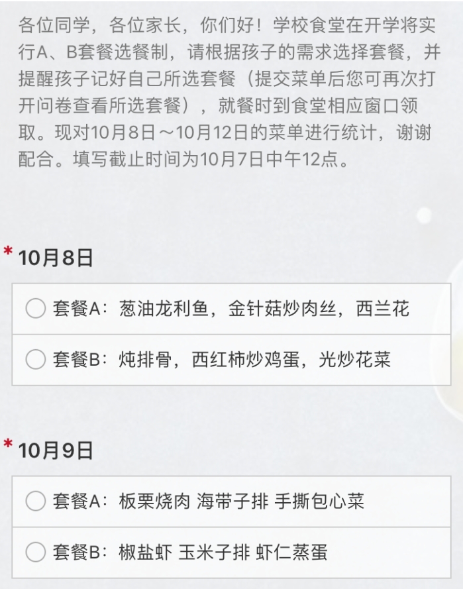Select 套餐B radio button for 10月8日

[x=36, y=359]
